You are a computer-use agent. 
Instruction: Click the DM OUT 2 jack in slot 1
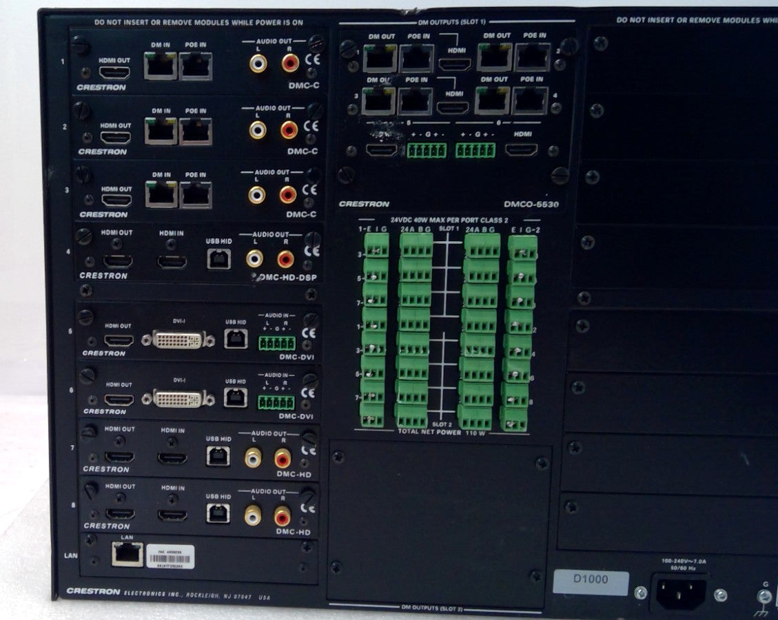tap(495, 58)
